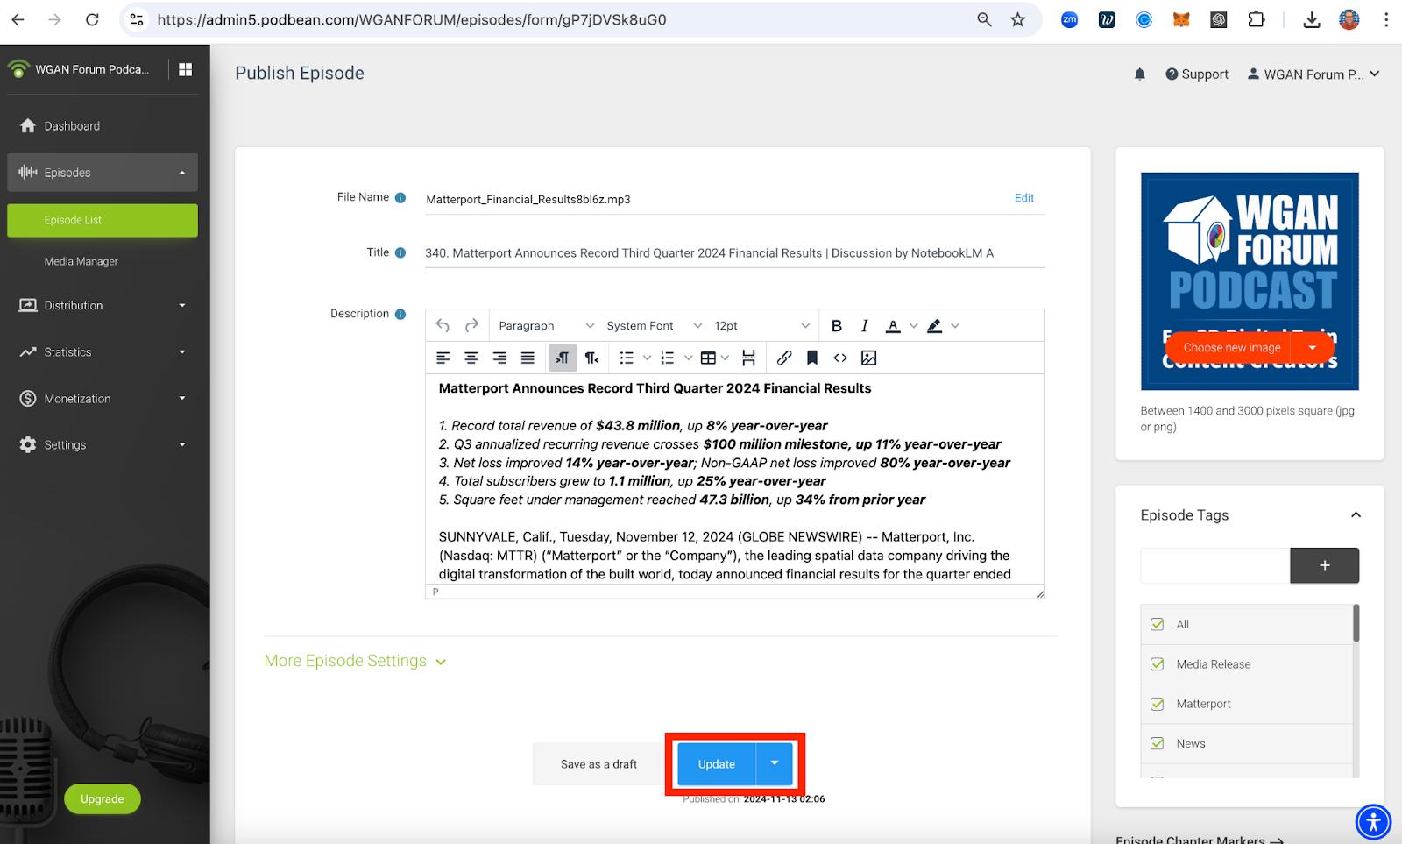Open the table options arrow
Image resolution: width=1402 pixels, height=844 pixels.
tap(725, 358)
